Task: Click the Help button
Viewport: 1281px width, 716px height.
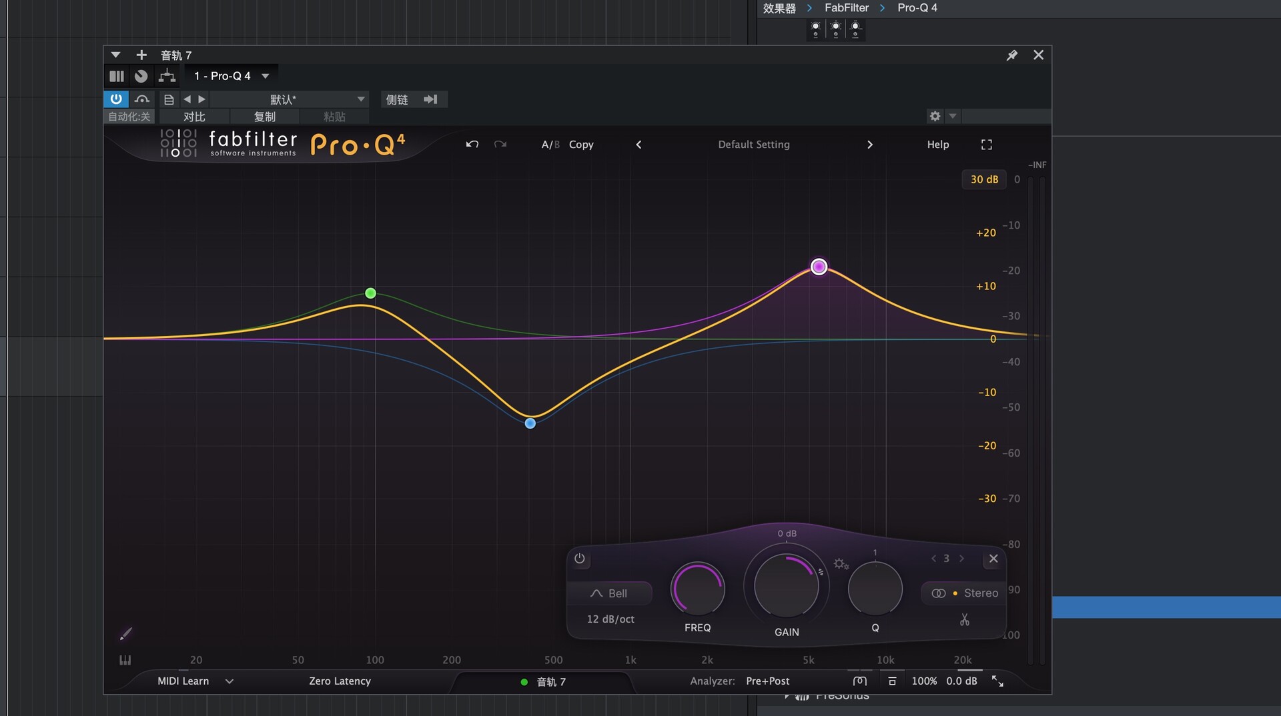Action: point(937,144)
